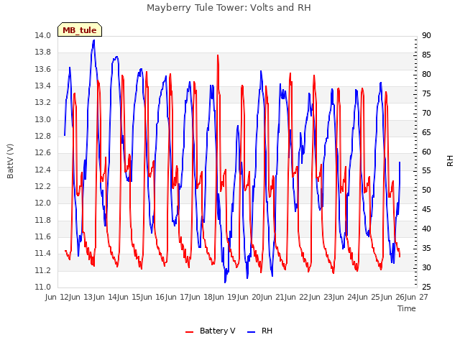Click the 40 tick on RH axis

point(426,229)
